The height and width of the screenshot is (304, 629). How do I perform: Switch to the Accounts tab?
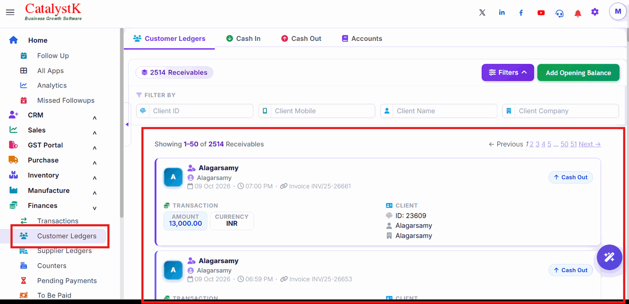pyautogui.click(x=362, y=38)
